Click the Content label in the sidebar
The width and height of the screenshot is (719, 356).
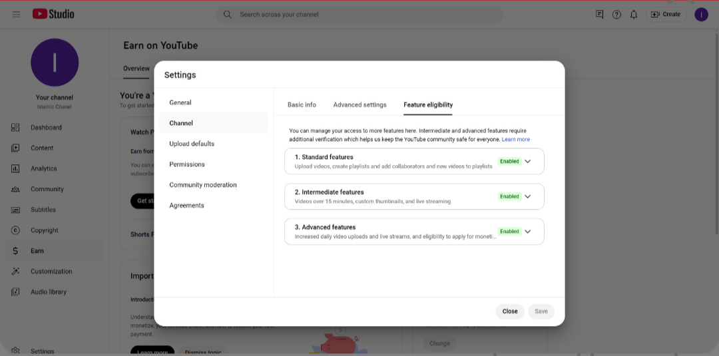[42, 148]
